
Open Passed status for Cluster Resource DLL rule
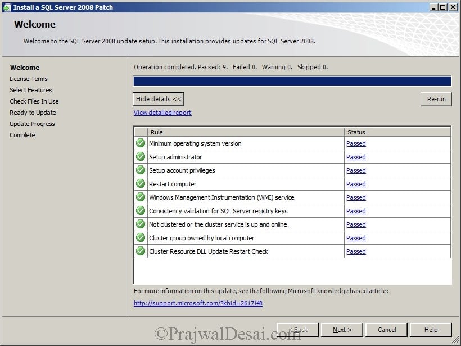pyautogui.click(x=356, y=251)
